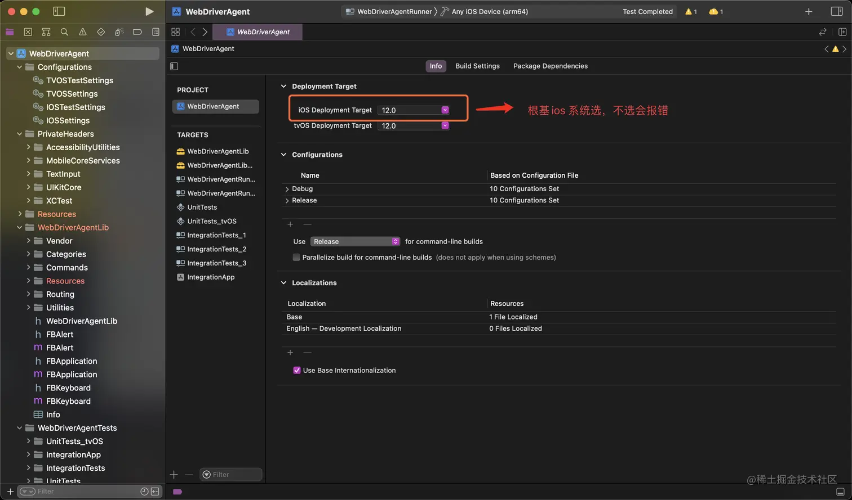Viewport: 852px width, 500px height.
Task: Expand the AccessibilityUtilities folder
Action: coord(28,147)
